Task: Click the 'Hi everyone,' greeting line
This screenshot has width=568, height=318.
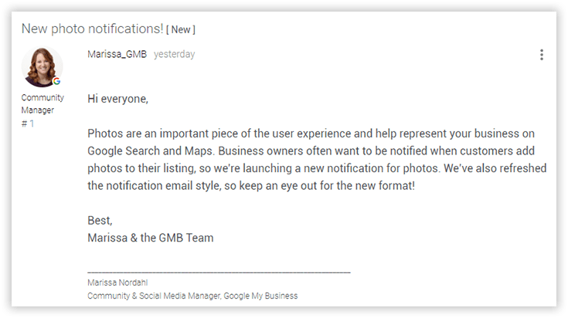Action: coord(117,99)
